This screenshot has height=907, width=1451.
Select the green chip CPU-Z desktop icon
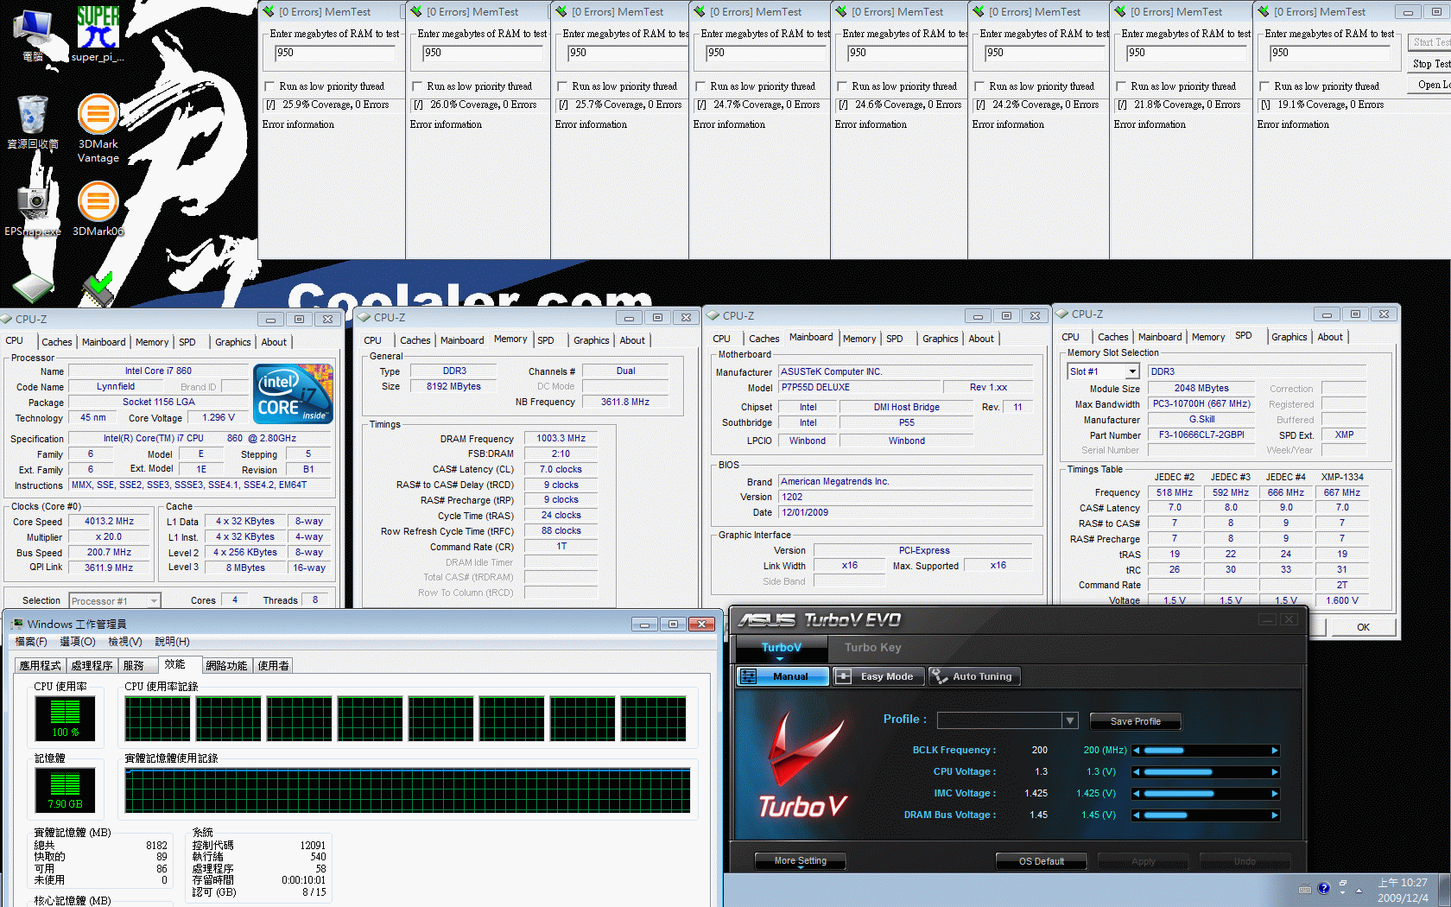33,289
